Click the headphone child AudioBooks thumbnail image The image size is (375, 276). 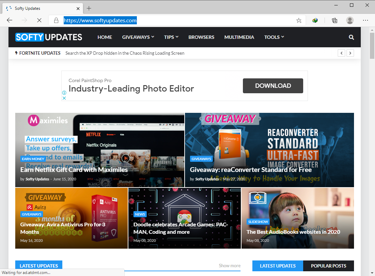click(298, 218)
